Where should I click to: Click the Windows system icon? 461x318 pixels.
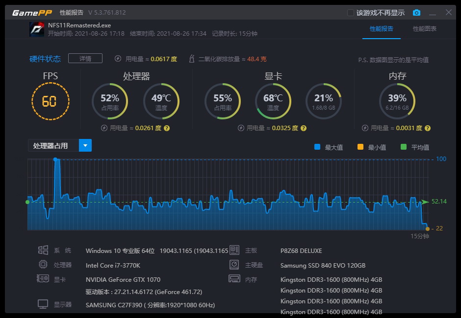(x=43, y=250)
